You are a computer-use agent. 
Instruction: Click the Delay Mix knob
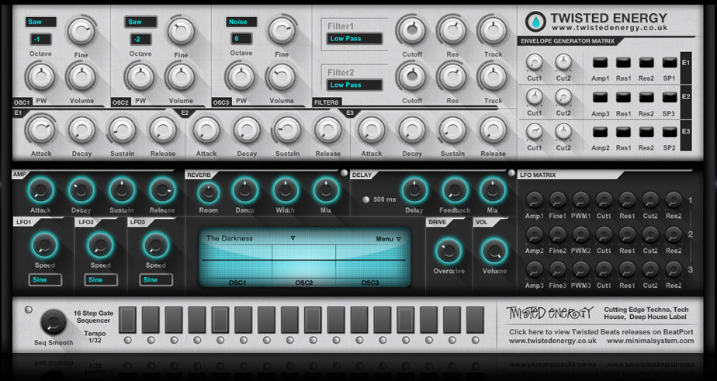point(493,190)
